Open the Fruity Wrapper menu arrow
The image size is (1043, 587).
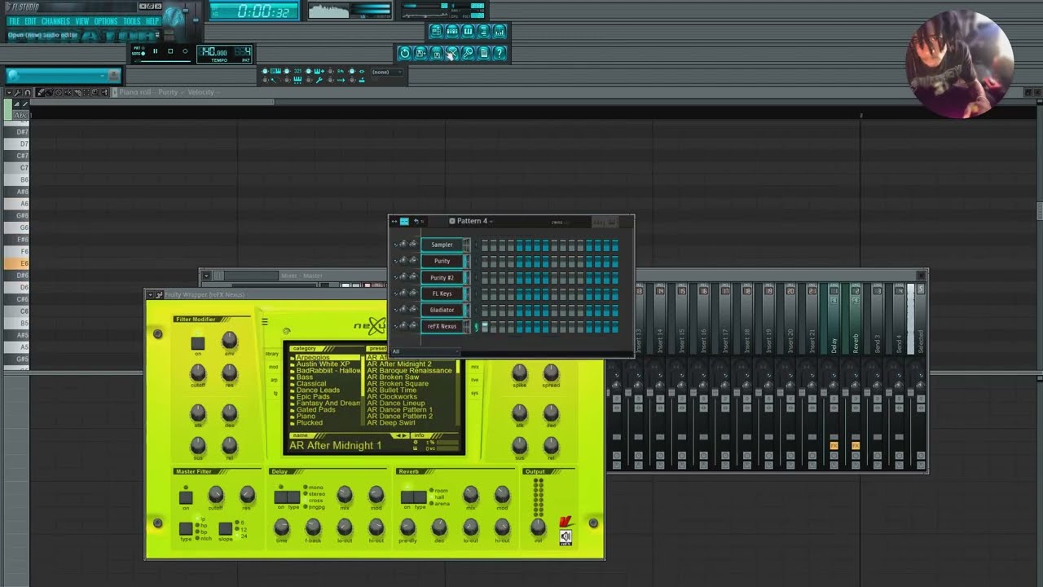[151, 294]
